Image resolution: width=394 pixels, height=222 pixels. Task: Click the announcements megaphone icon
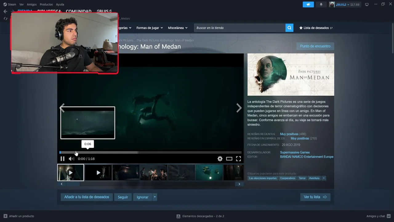[x=308, y=5]
